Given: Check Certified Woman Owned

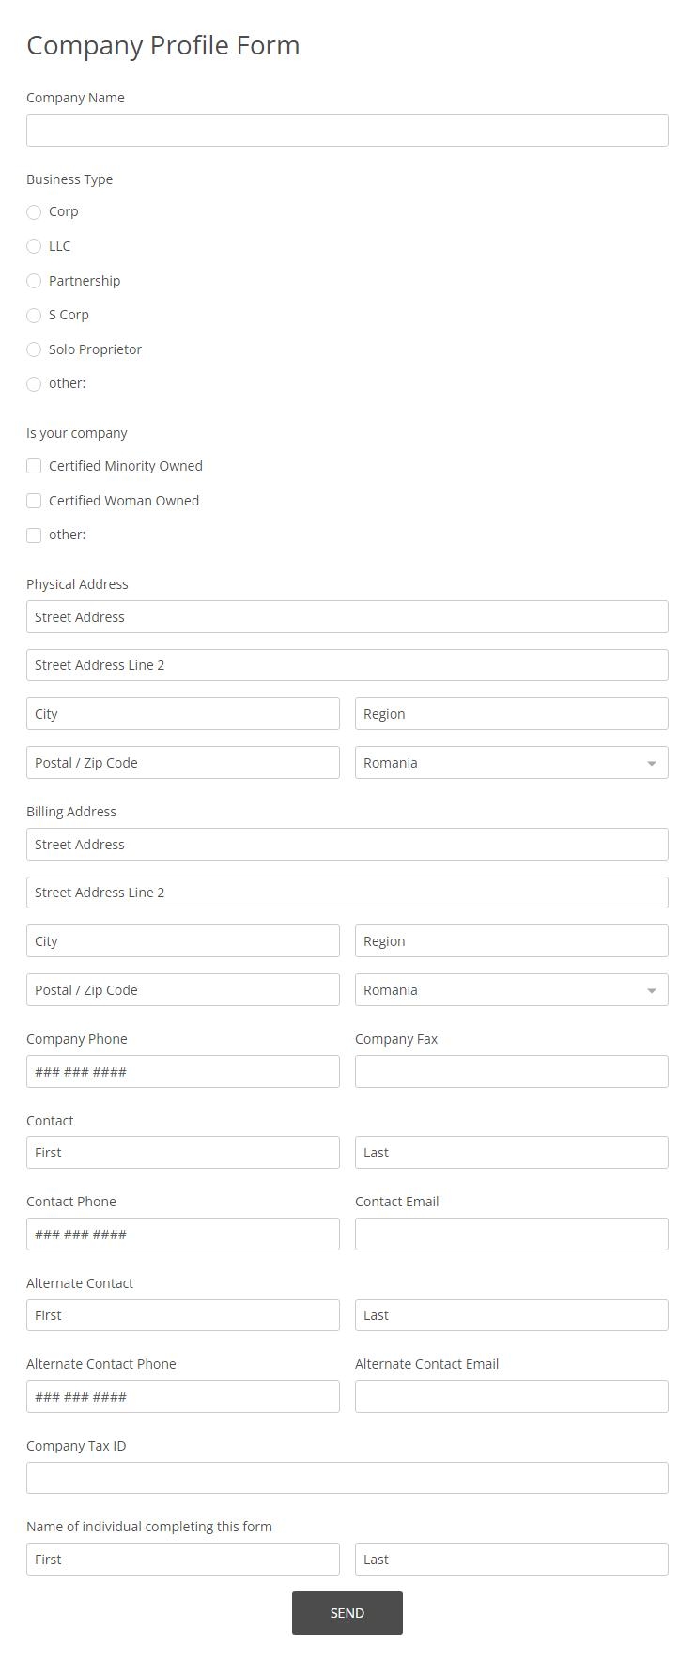Looking at the screenshot, I should tap(34, 500).
